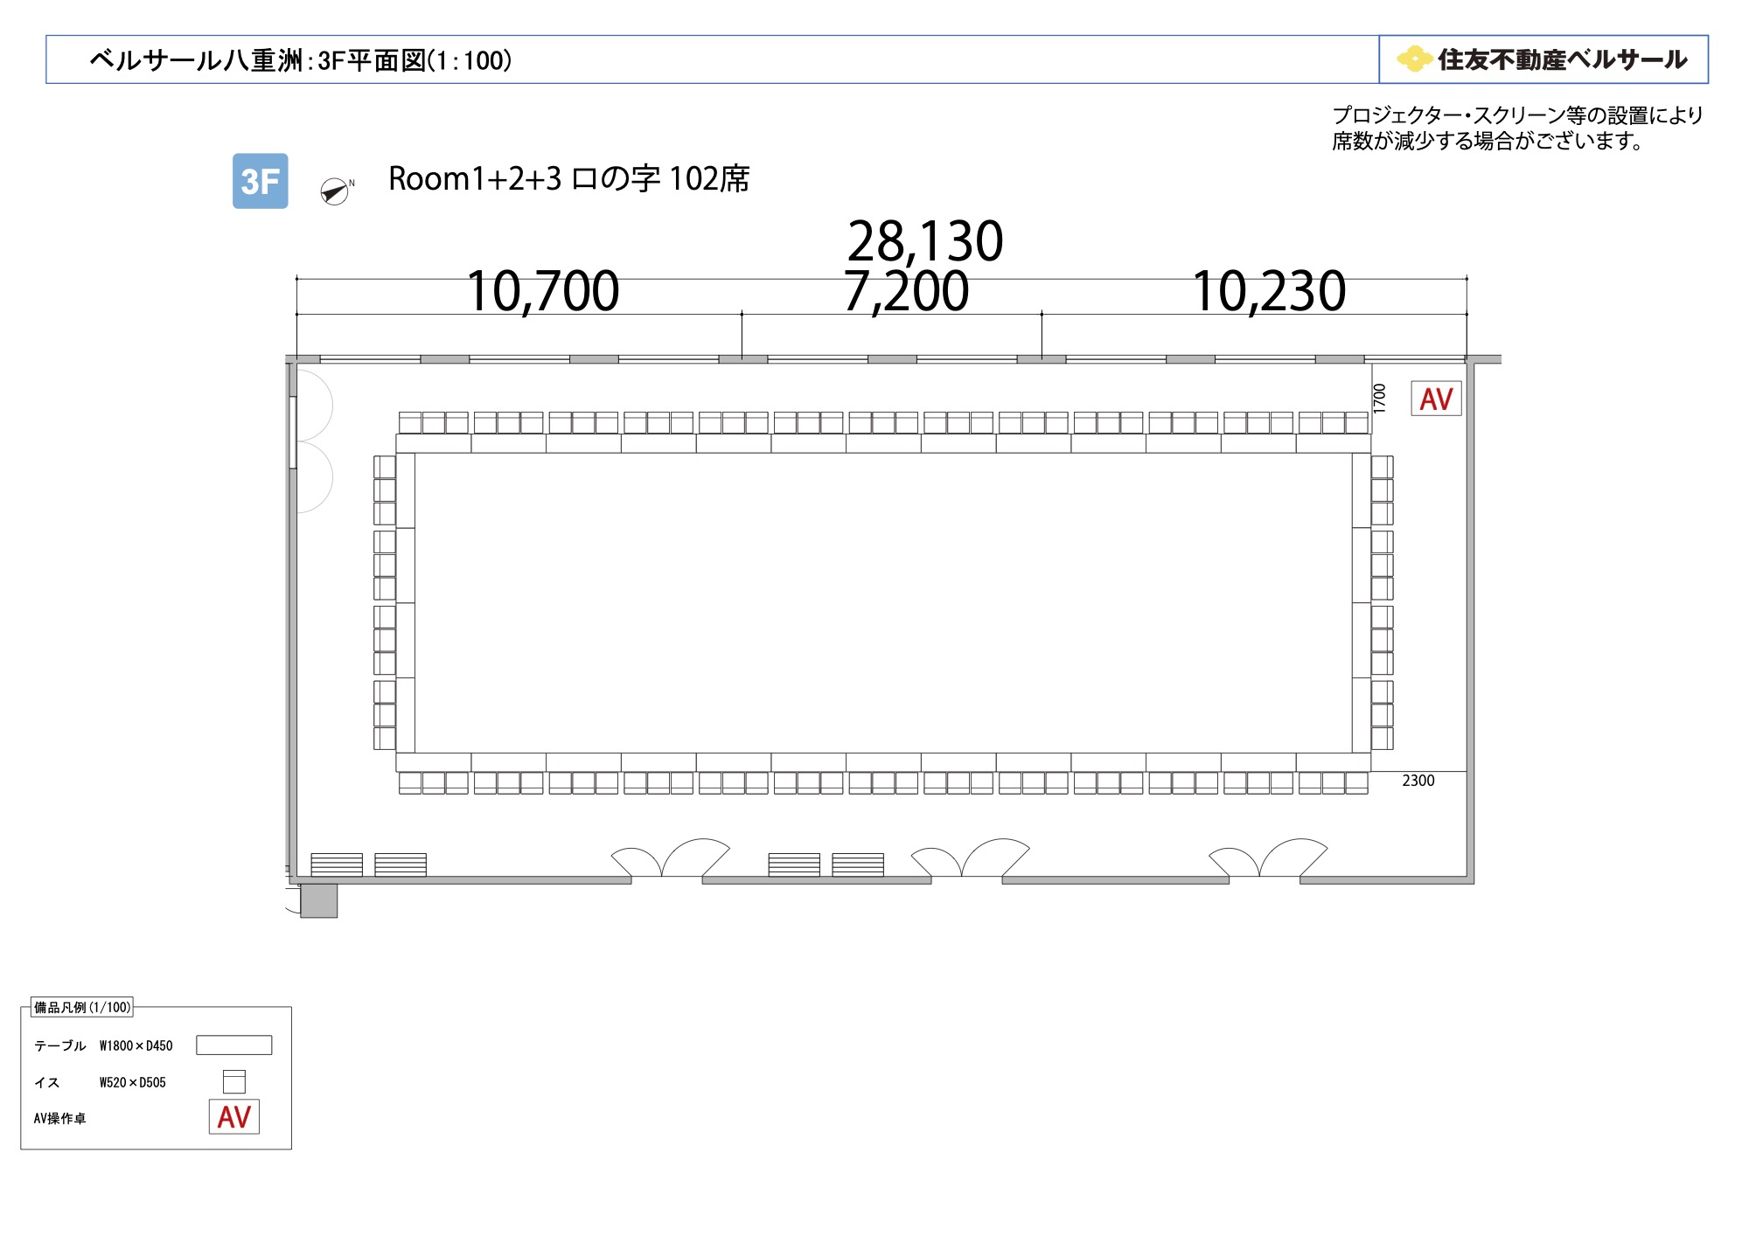Click the chair symbol in the legend
Viewport: 1749px width, 1236px height.
click(234, 1081)
